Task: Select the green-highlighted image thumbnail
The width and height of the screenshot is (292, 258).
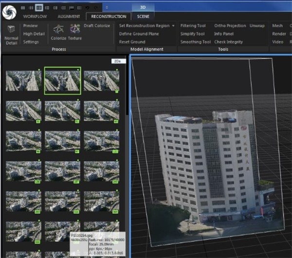Action: pyautogui.click(x=63, y=80)
